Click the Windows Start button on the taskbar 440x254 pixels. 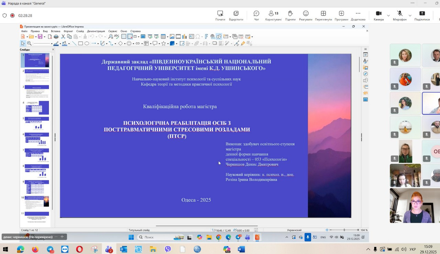[5, 249]
